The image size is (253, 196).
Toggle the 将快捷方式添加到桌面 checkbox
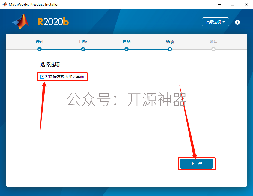click(x=42, y=77)
